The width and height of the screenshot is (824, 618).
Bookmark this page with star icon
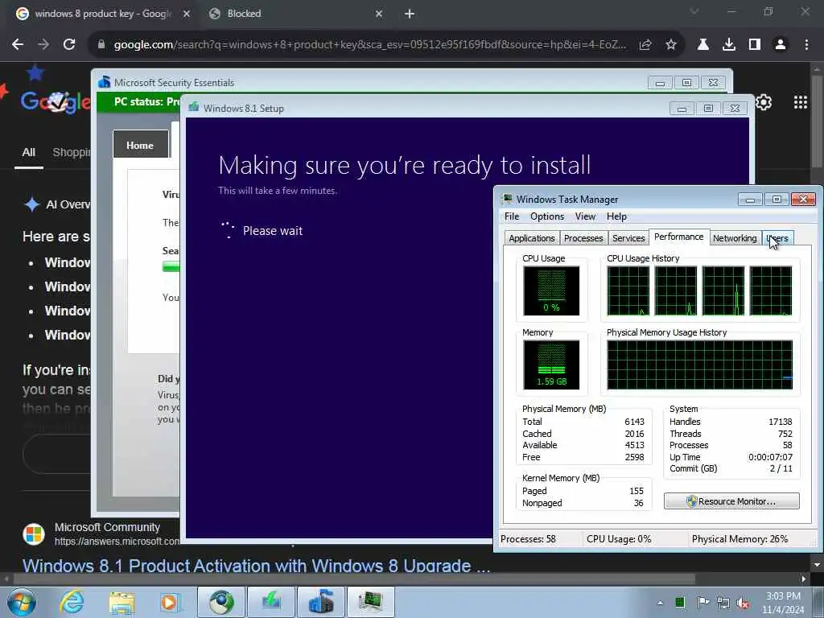(x=670, y=45)
